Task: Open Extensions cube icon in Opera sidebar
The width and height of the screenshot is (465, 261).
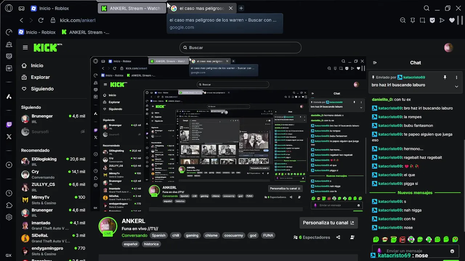Action: tap(9, 205)
